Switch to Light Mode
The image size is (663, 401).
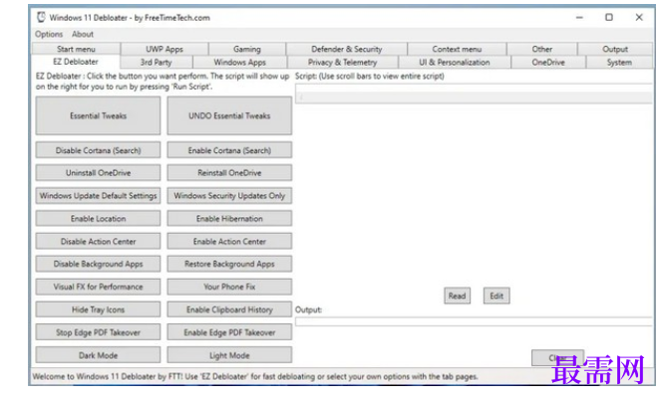[x=229, y=355]
